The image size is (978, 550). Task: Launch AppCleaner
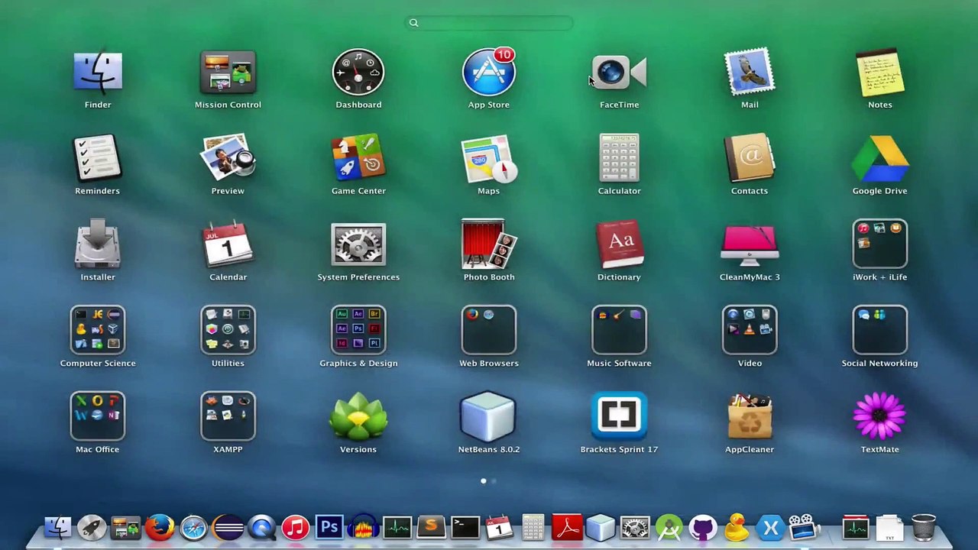(x=750, y=416)
